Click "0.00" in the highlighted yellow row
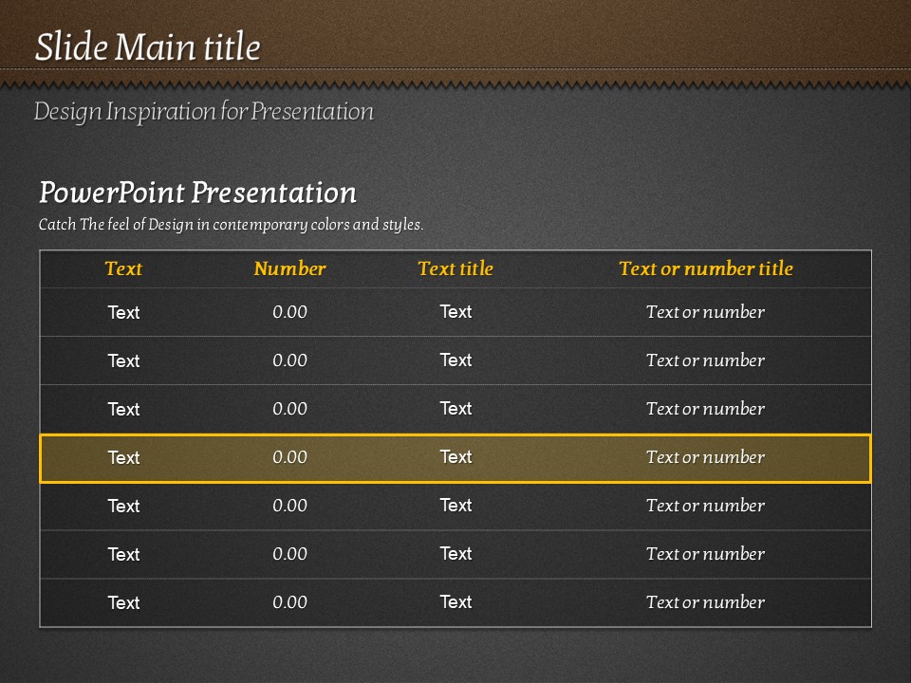911x683 pixels. pos(289,457)
